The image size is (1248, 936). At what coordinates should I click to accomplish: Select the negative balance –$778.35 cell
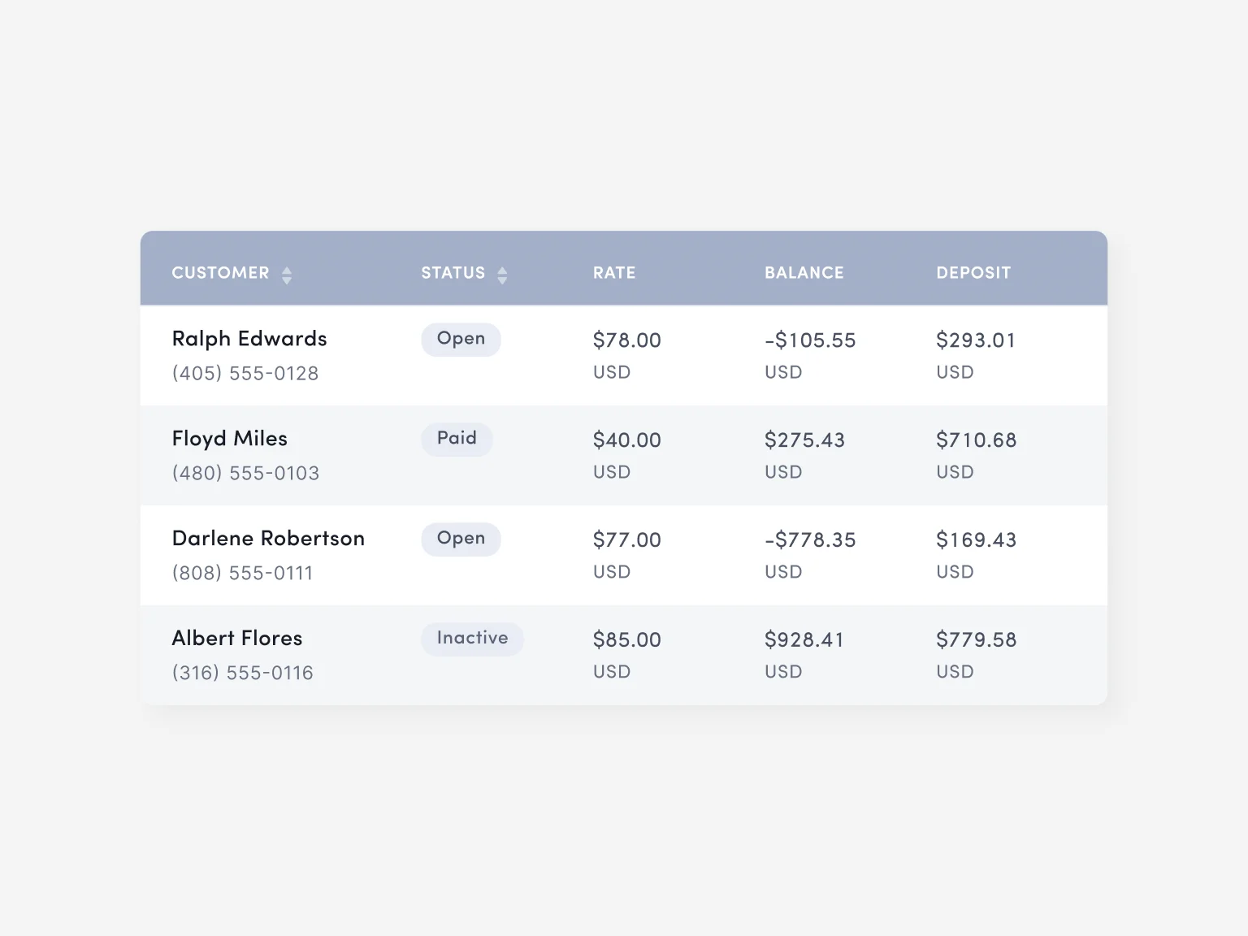point(809,539)
